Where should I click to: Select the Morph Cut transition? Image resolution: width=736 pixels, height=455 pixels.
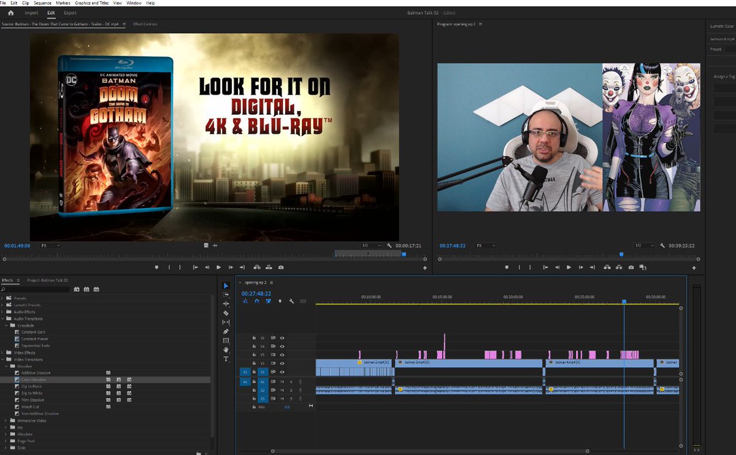(x=30, y=406)
